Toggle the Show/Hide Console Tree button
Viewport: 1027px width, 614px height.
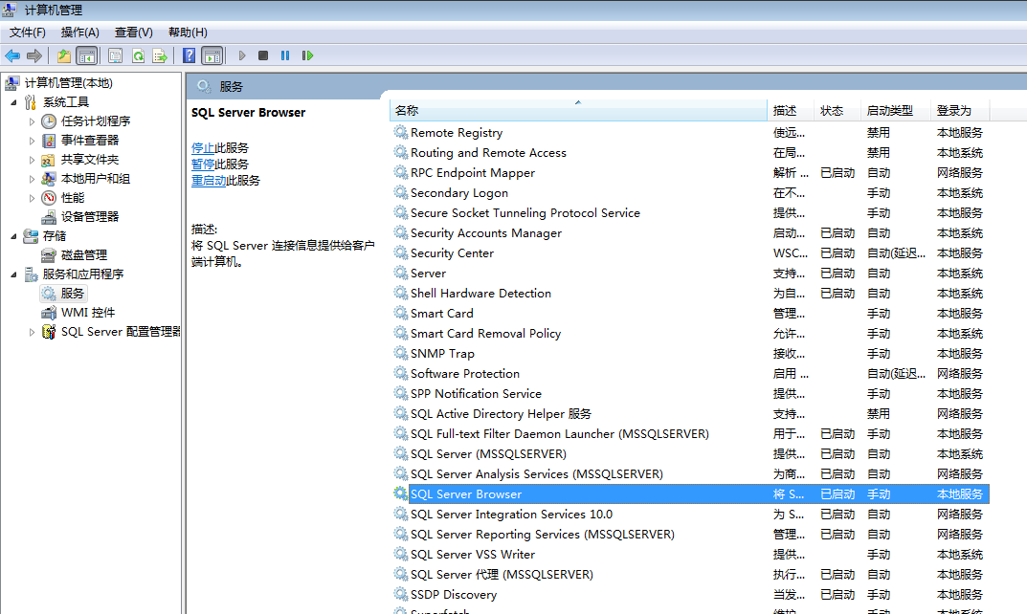click(x=86, y=55)
